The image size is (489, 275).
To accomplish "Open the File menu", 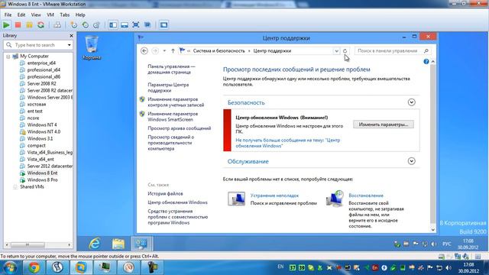I will tap(8, 15).
